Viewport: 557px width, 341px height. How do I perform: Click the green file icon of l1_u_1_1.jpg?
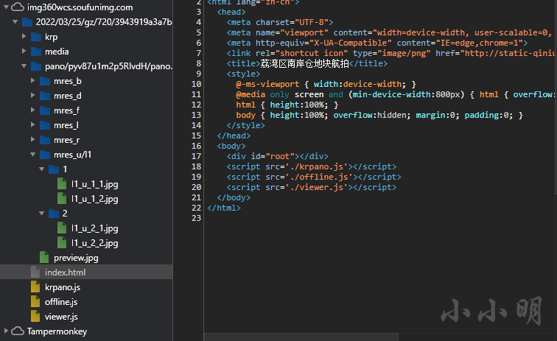pyautogui.click(x=62, y=183)
